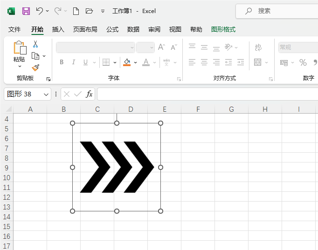Toggle wrap text icon
Viewport: 318px width, 250px height.
pos(258,47)
